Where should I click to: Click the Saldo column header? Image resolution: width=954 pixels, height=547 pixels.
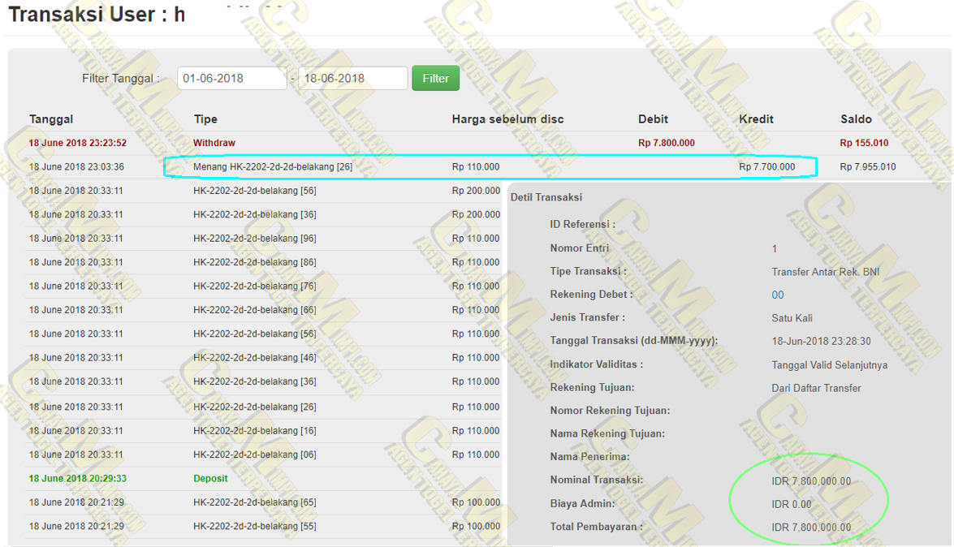click(856, 119)
